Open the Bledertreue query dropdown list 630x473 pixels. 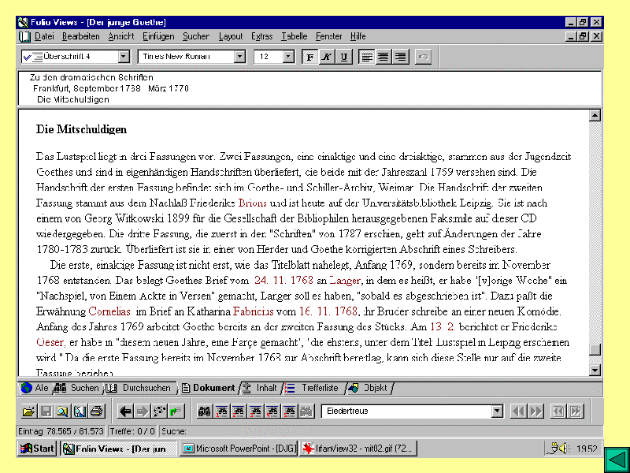[497, 411]
